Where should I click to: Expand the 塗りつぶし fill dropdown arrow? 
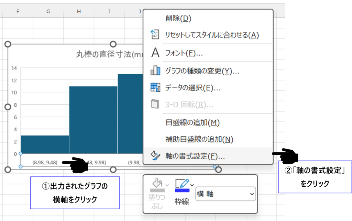[167, 185]
